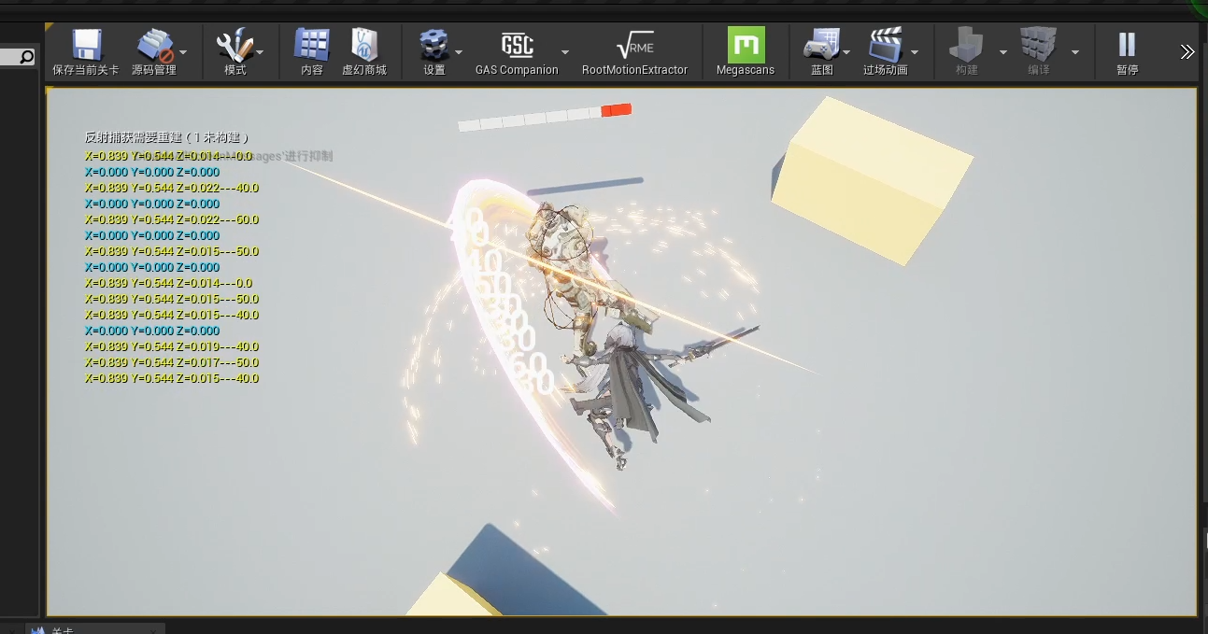Expand the 源码管理 dropdown arrow
The image size is (1208, 634).
183,52
